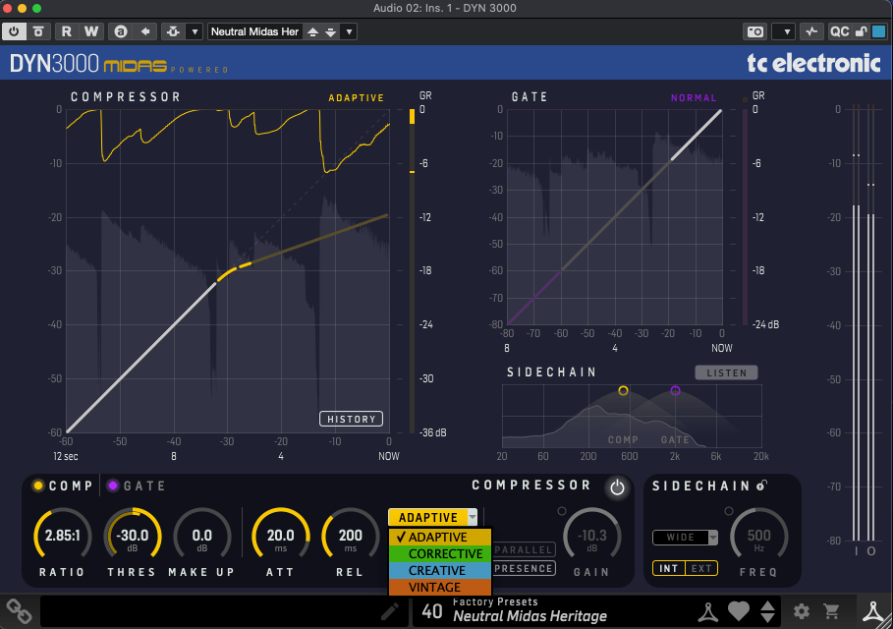Screen dimensions: 893x629
Task: Click the HISTORY button on compressor graph
Action: coord(351,419)
